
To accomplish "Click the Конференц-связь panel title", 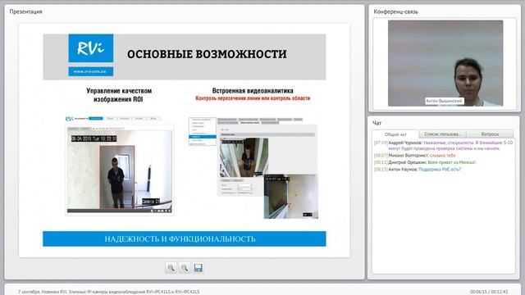I will tap(395, 11).
